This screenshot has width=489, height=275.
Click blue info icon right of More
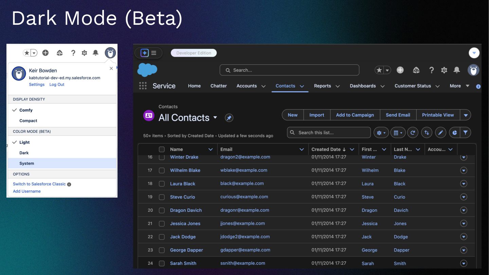tap(478, 87)
